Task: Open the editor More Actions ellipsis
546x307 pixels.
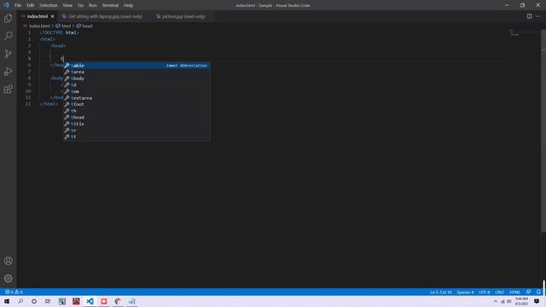Action: click(x=538, y=16)
